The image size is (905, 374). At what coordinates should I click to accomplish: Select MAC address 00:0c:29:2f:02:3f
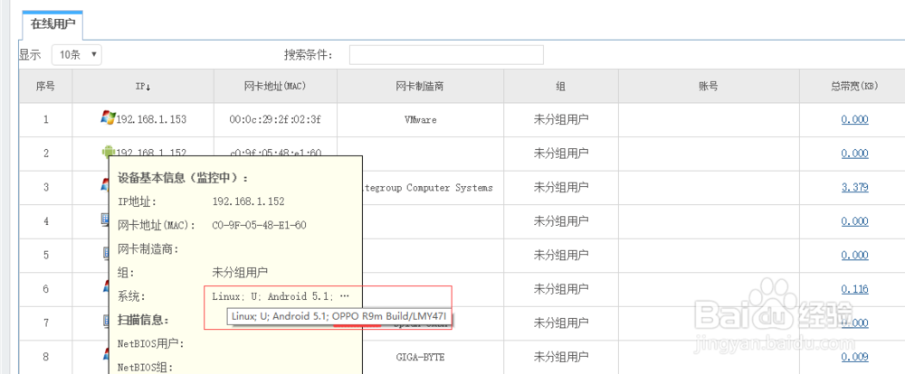(x=275, y=120)
